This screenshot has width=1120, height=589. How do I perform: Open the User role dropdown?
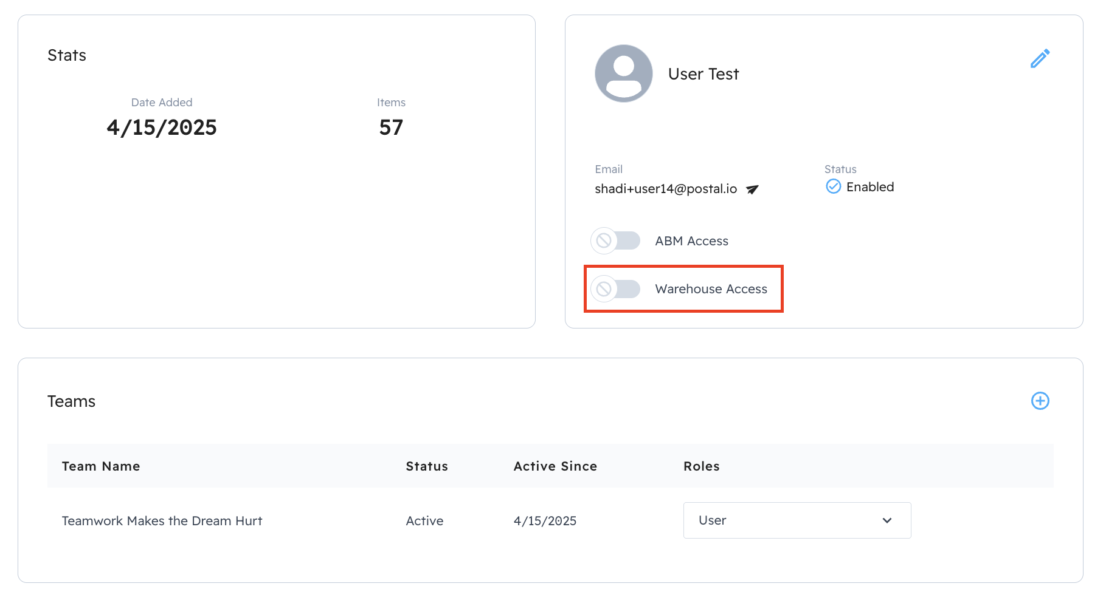797,520
